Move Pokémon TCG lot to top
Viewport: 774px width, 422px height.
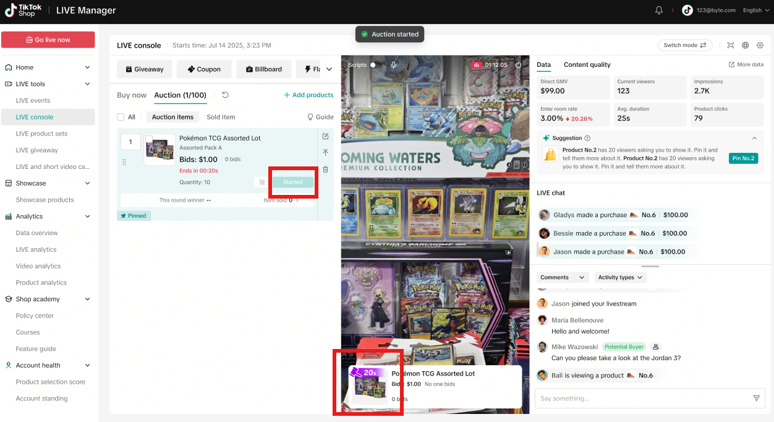click(326, 153)
